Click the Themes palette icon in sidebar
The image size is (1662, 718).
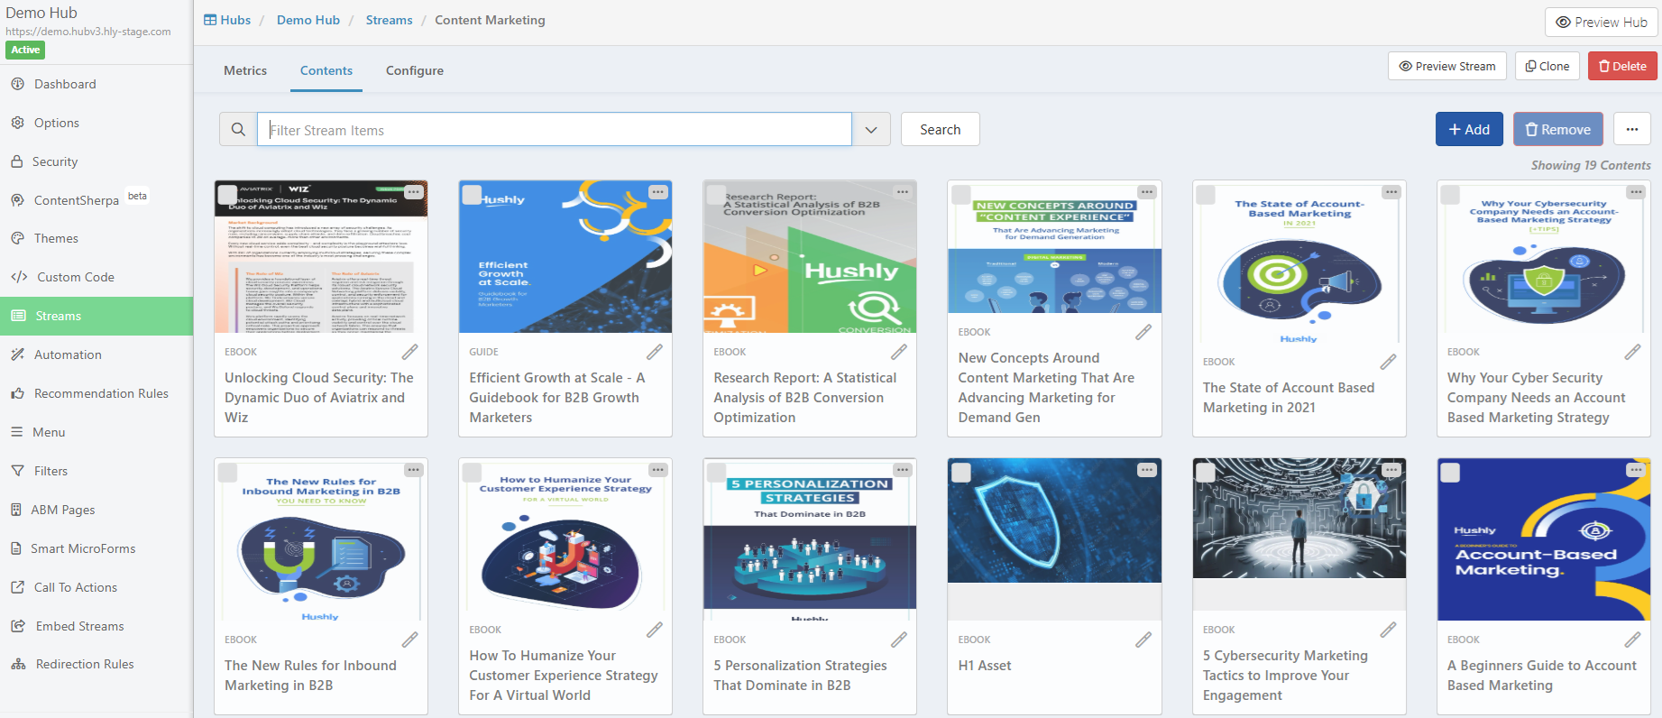[x=17, y=238]
